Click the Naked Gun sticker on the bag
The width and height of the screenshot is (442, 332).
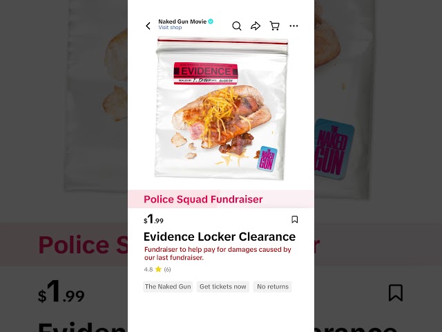click(267, 159)
